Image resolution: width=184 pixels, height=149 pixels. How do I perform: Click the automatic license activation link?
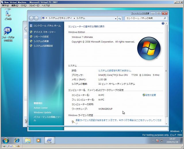pyautogui.click(x=118, y=122)
